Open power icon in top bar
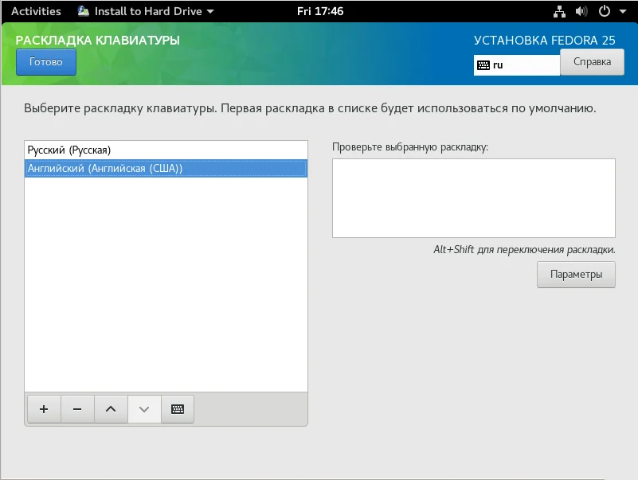The height and width of the screenshot is (480, 638). [x=605, y=11]
